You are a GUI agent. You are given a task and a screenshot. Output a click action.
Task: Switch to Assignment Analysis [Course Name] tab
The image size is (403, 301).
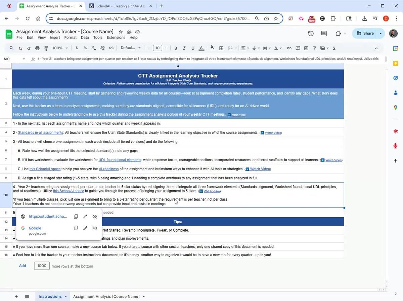click(106, 296)
